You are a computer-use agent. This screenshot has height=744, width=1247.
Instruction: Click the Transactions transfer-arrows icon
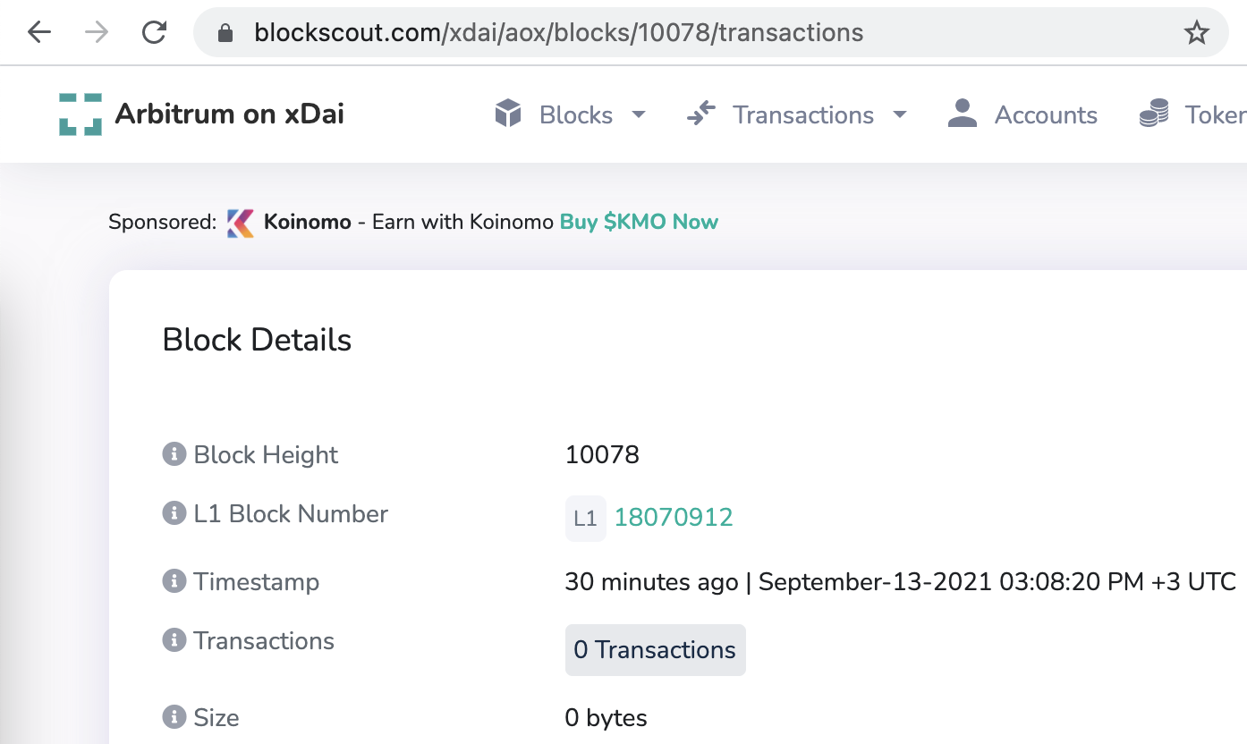pyautogui.click(x=701, y=114)
